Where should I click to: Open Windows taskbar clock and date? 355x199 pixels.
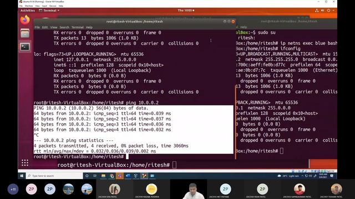tap(323, 176)
